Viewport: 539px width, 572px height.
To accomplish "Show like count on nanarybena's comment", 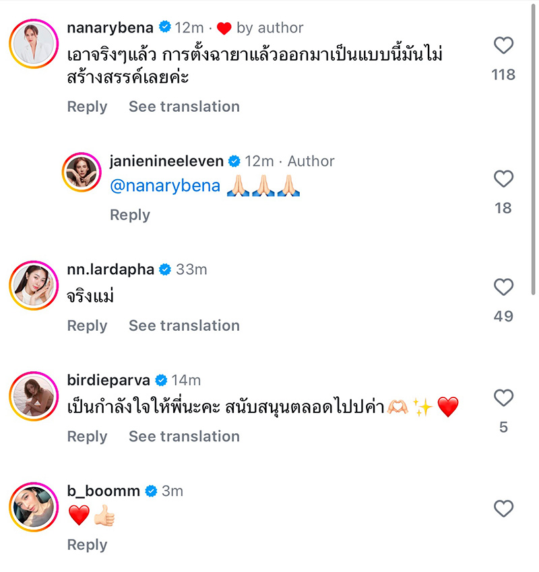I will [x=503, y=74].
